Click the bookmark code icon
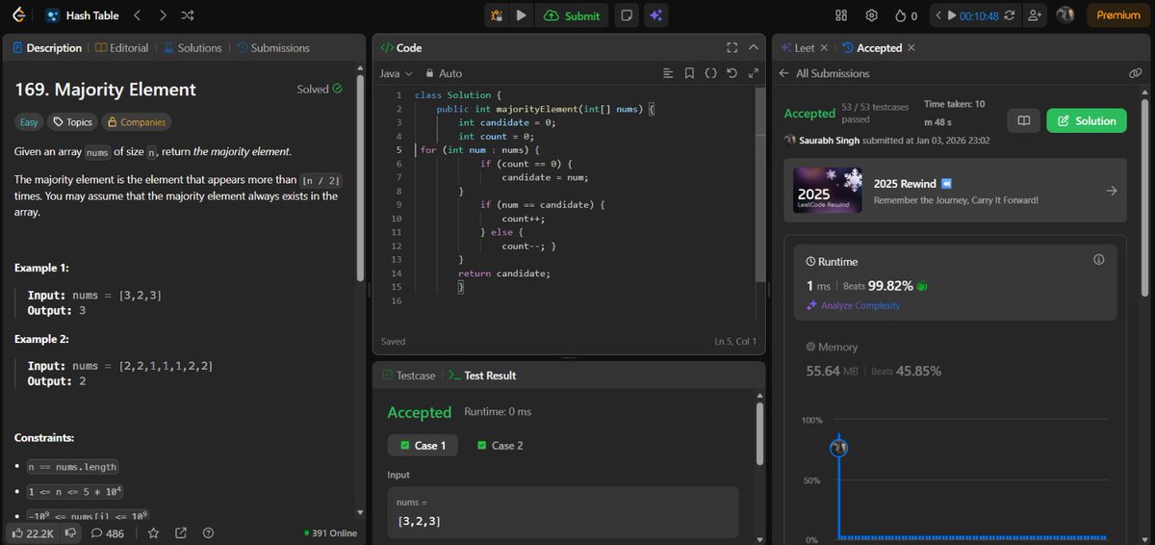The image size is (1155, 545). click(x=689, y=73)
